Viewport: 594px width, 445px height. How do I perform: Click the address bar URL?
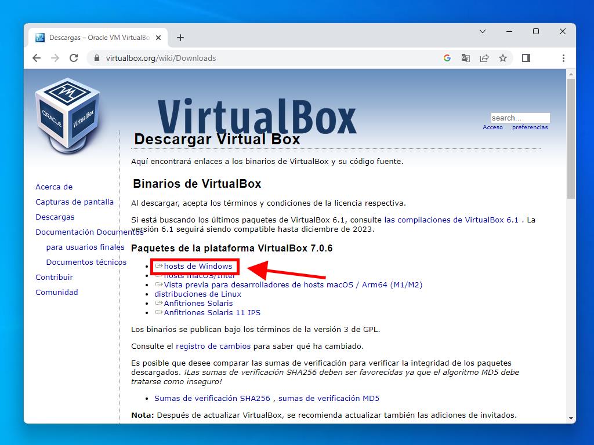[x=161, y=58]
